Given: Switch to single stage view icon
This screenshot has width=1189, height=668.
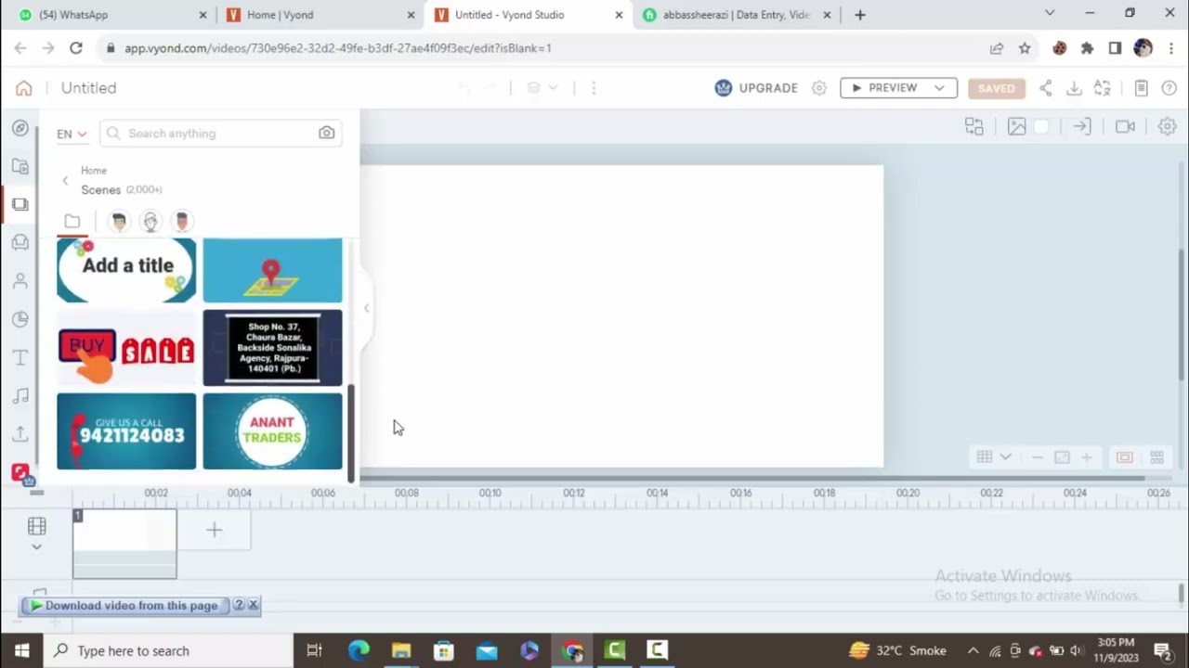Looking at the screenshot, I should click(1125, 457).
